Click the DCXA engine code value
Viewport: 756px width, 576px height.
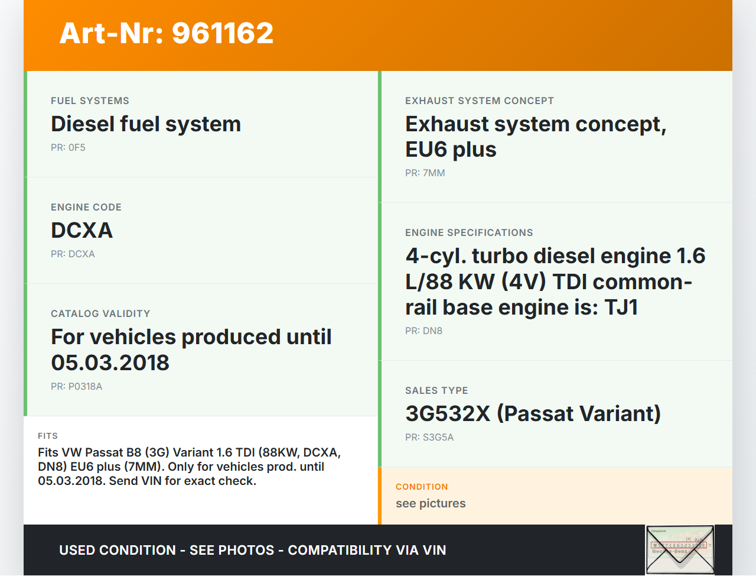click(82, 231)
